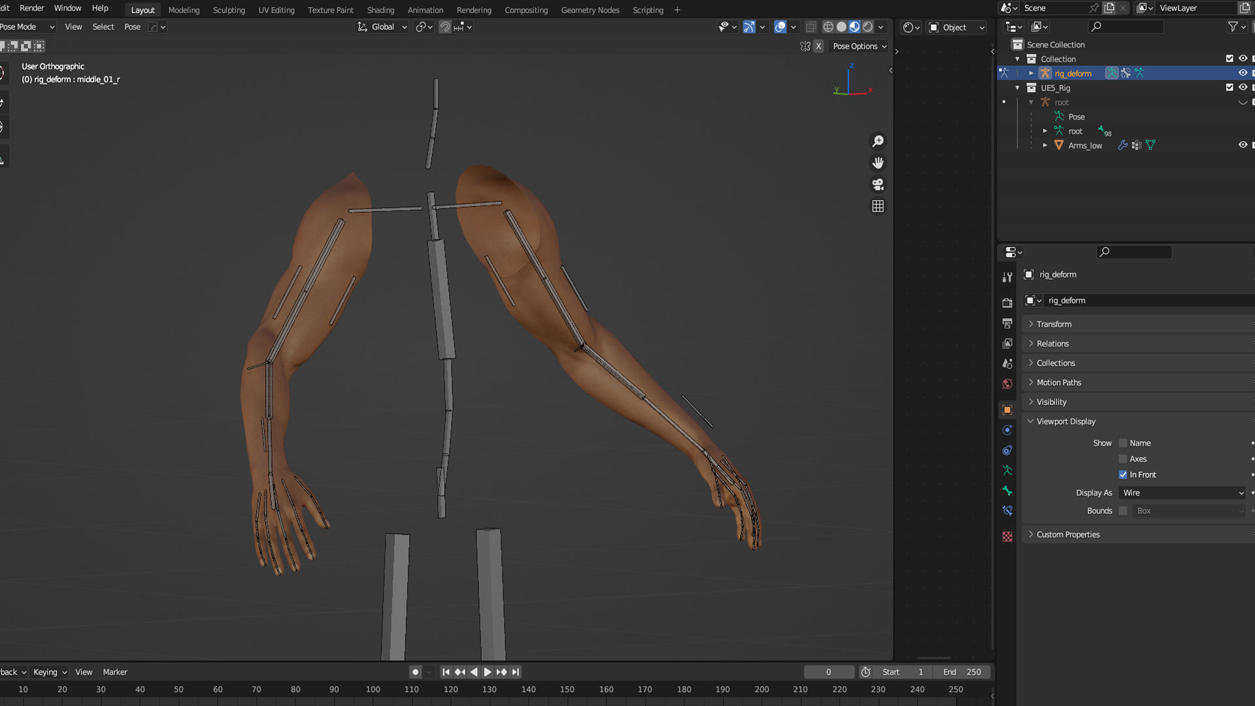Open Armature data properties tab
This screenshot has height=706, width=1255.
coord(1007,471)
